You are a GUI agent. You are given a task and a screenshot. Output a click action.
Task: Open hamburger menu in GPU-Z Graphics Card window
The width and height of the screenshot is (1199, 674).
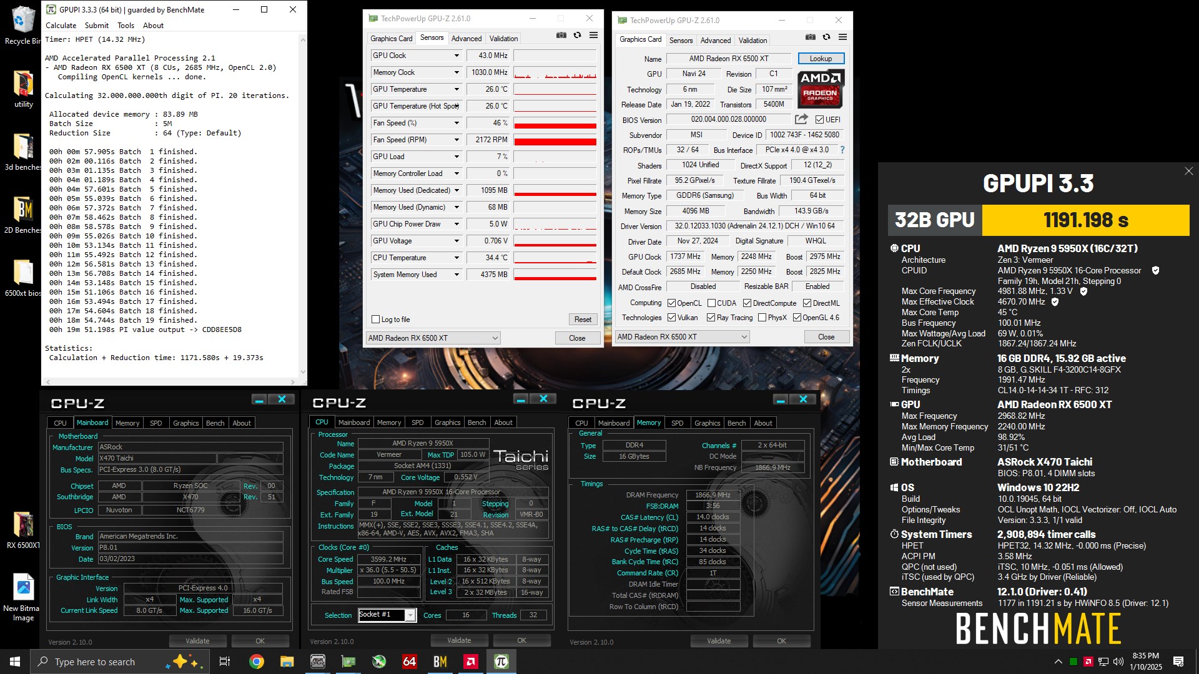pos(842,37)
